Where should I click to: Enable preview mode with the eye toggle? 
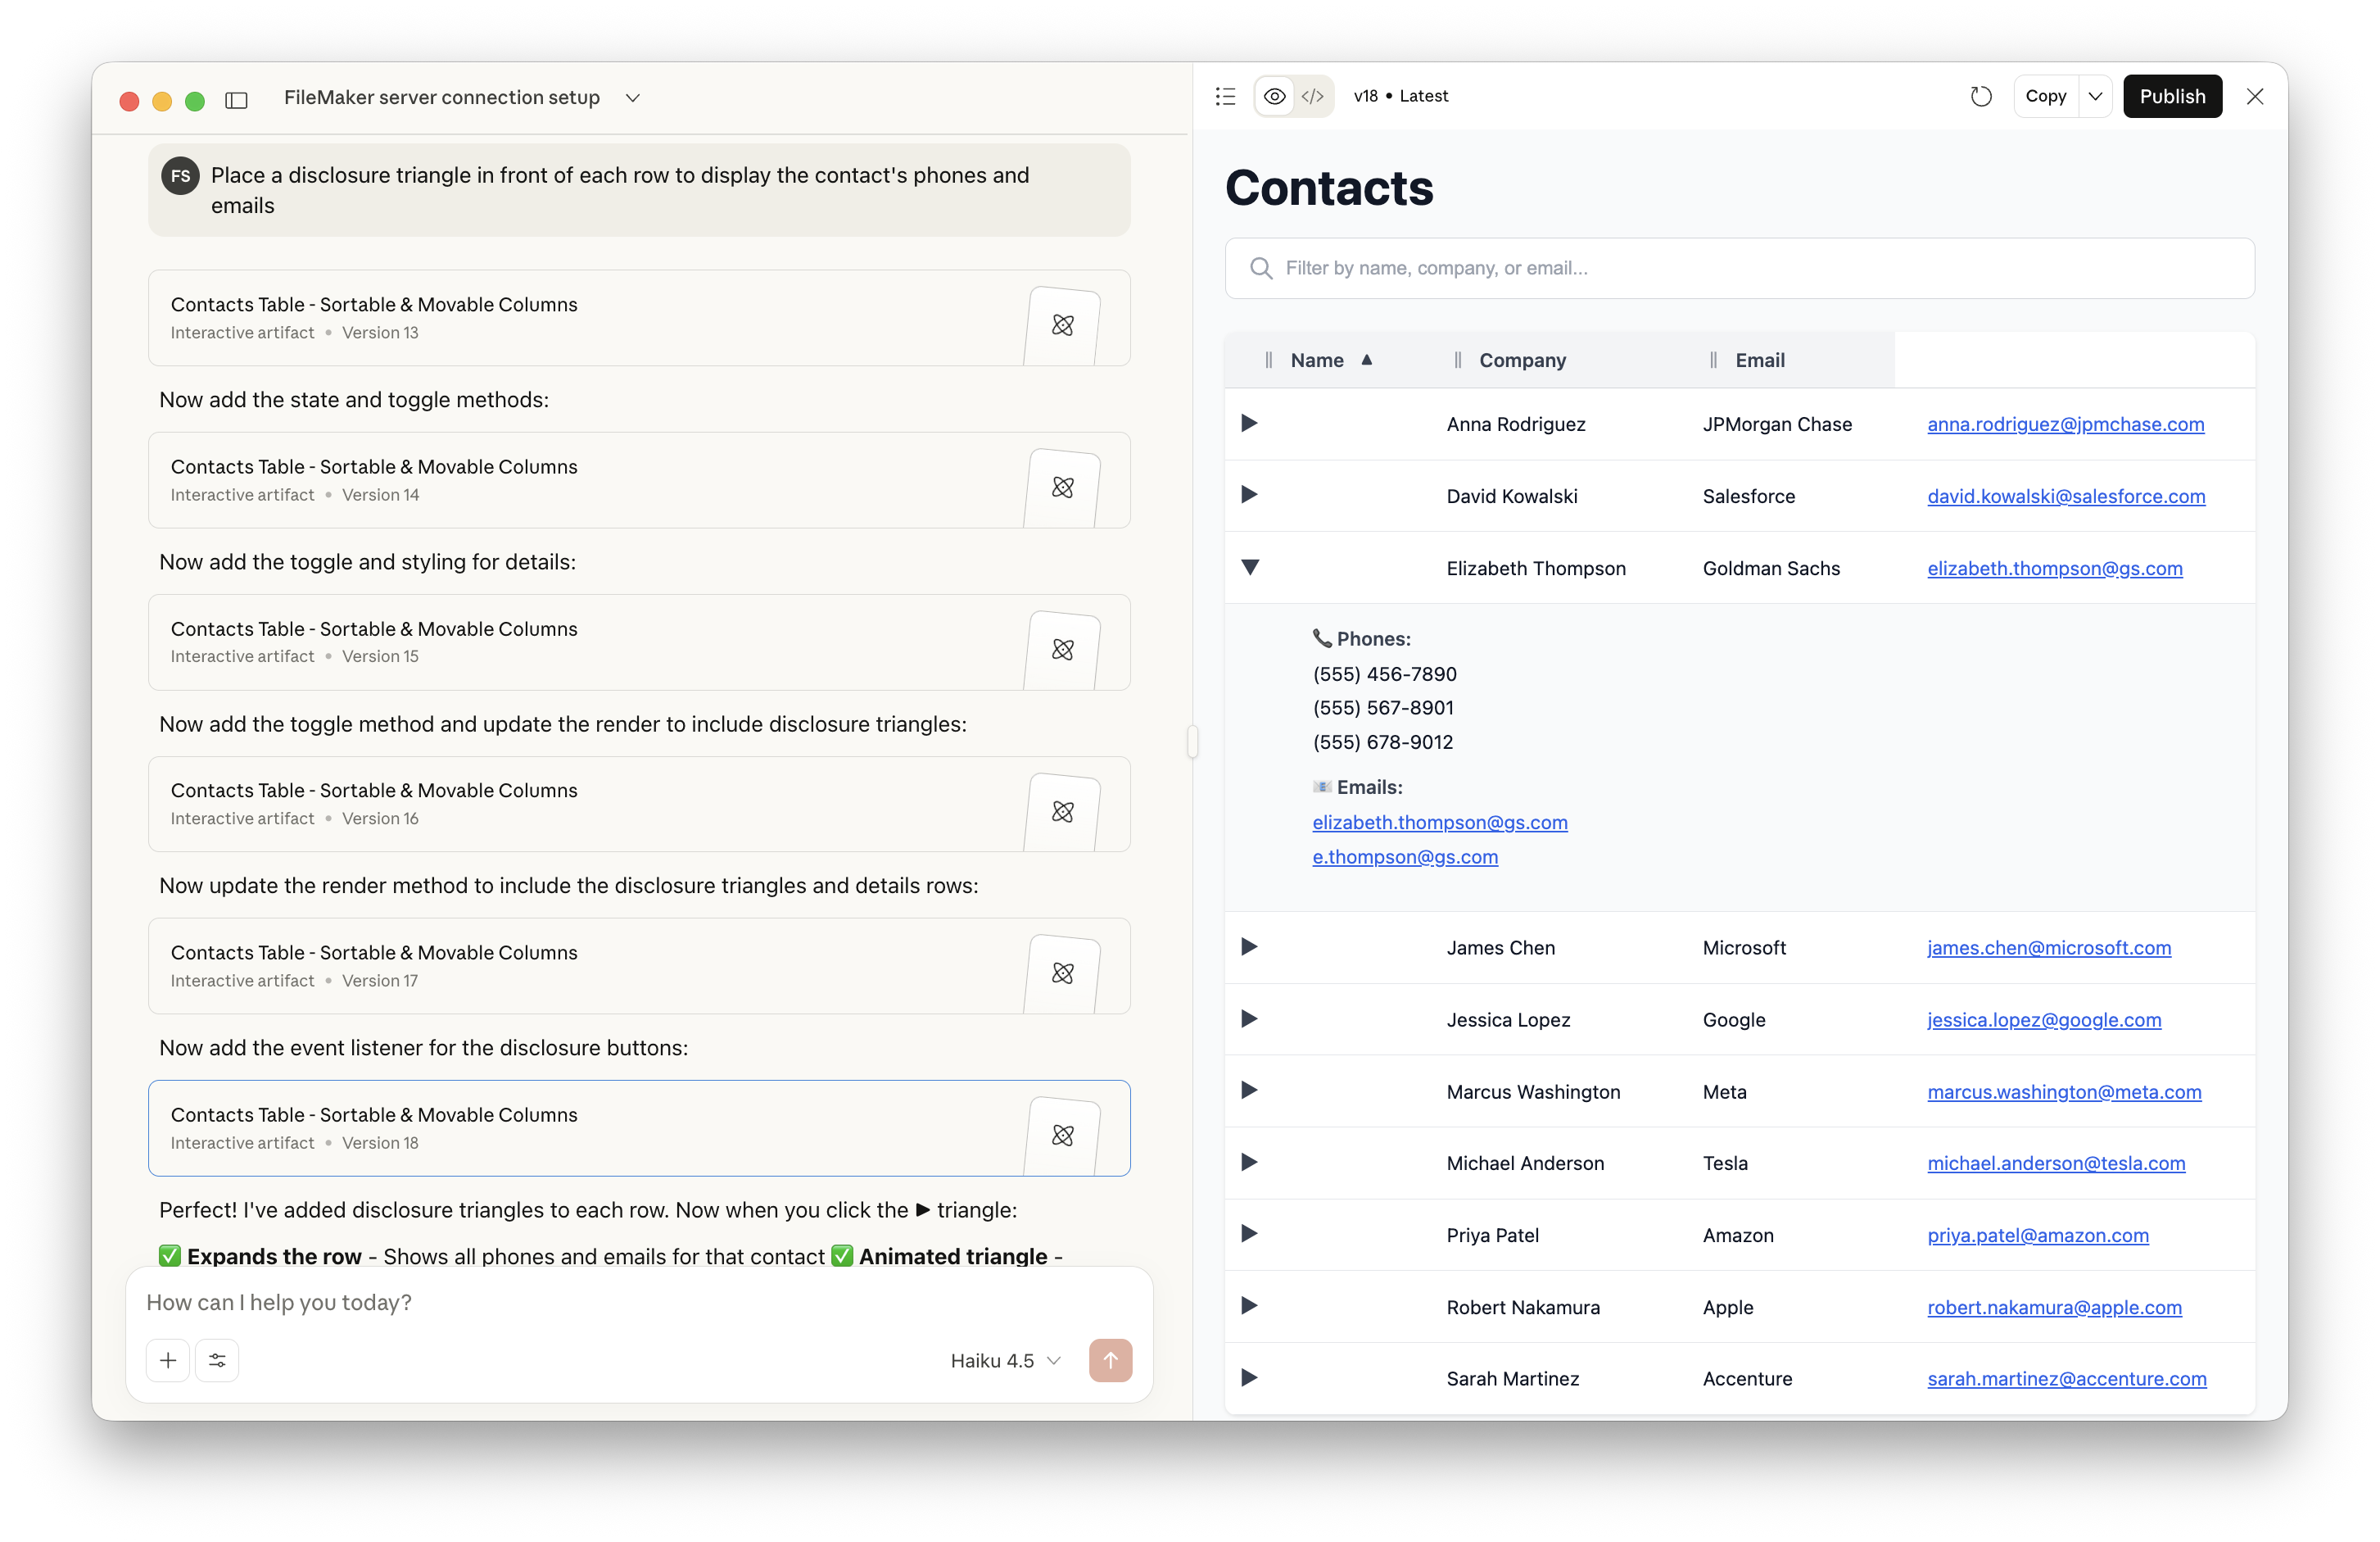pos(1273,96)
